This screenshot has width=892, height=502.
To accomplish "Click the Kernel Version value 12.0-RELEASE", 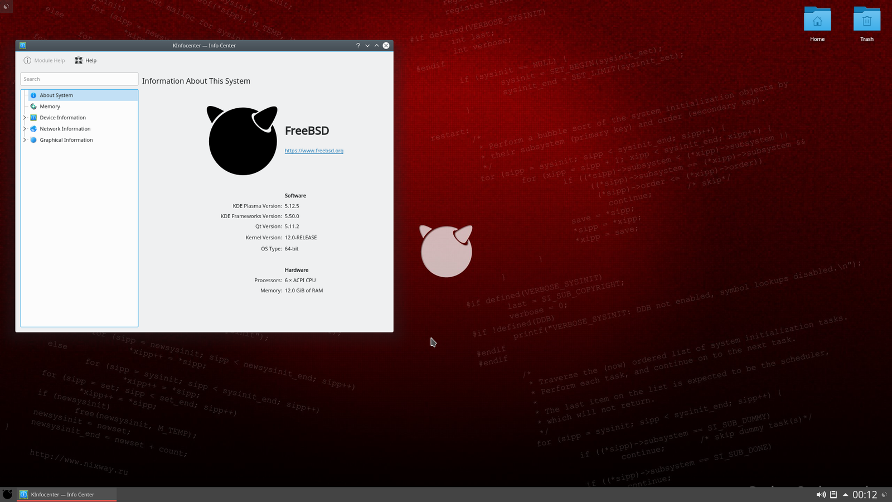I will [x=300, y=238].
